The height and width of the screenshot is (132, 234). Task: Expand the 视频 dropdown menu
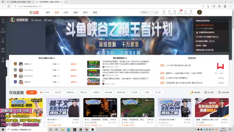coord(76,12)
